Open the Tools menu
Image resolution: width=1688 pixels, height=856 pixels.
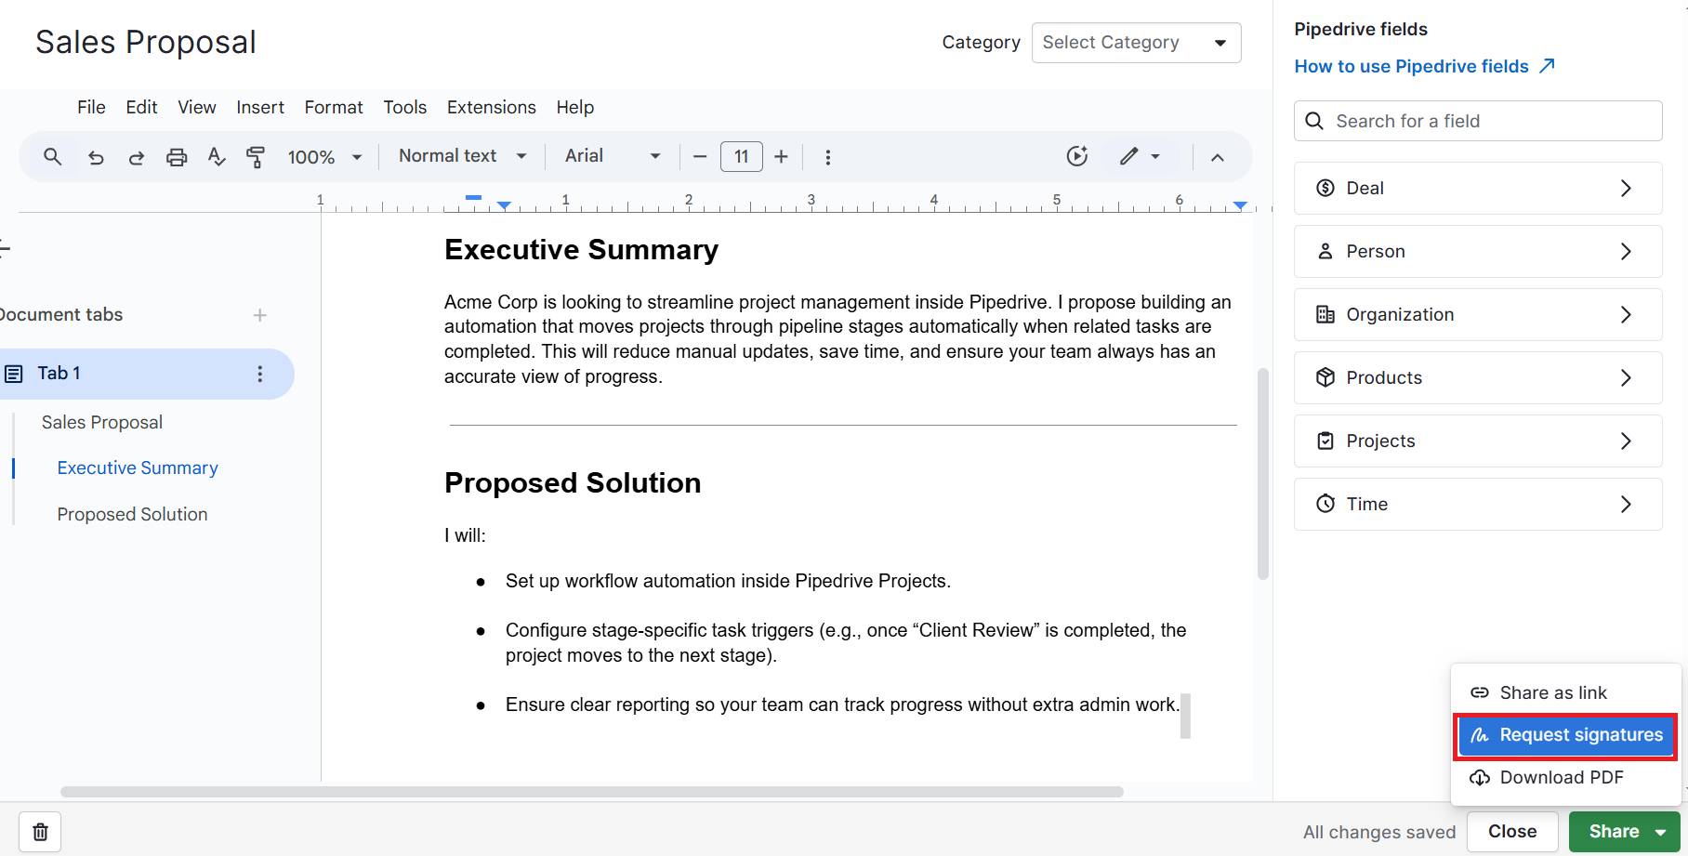pos(405,107)
